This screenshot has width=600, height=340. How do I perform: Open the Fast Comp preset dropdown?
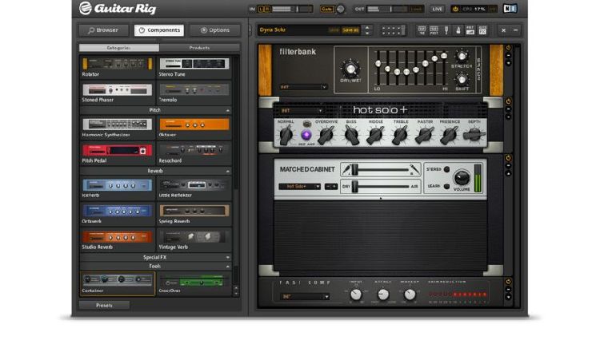[305, 296]
